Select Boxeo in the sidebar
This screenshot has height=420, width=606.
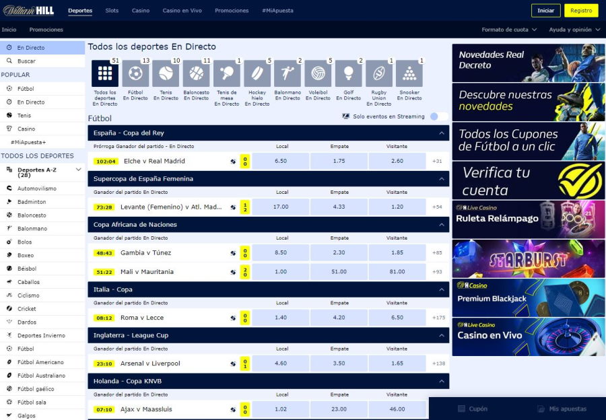(x=42, y=255)
